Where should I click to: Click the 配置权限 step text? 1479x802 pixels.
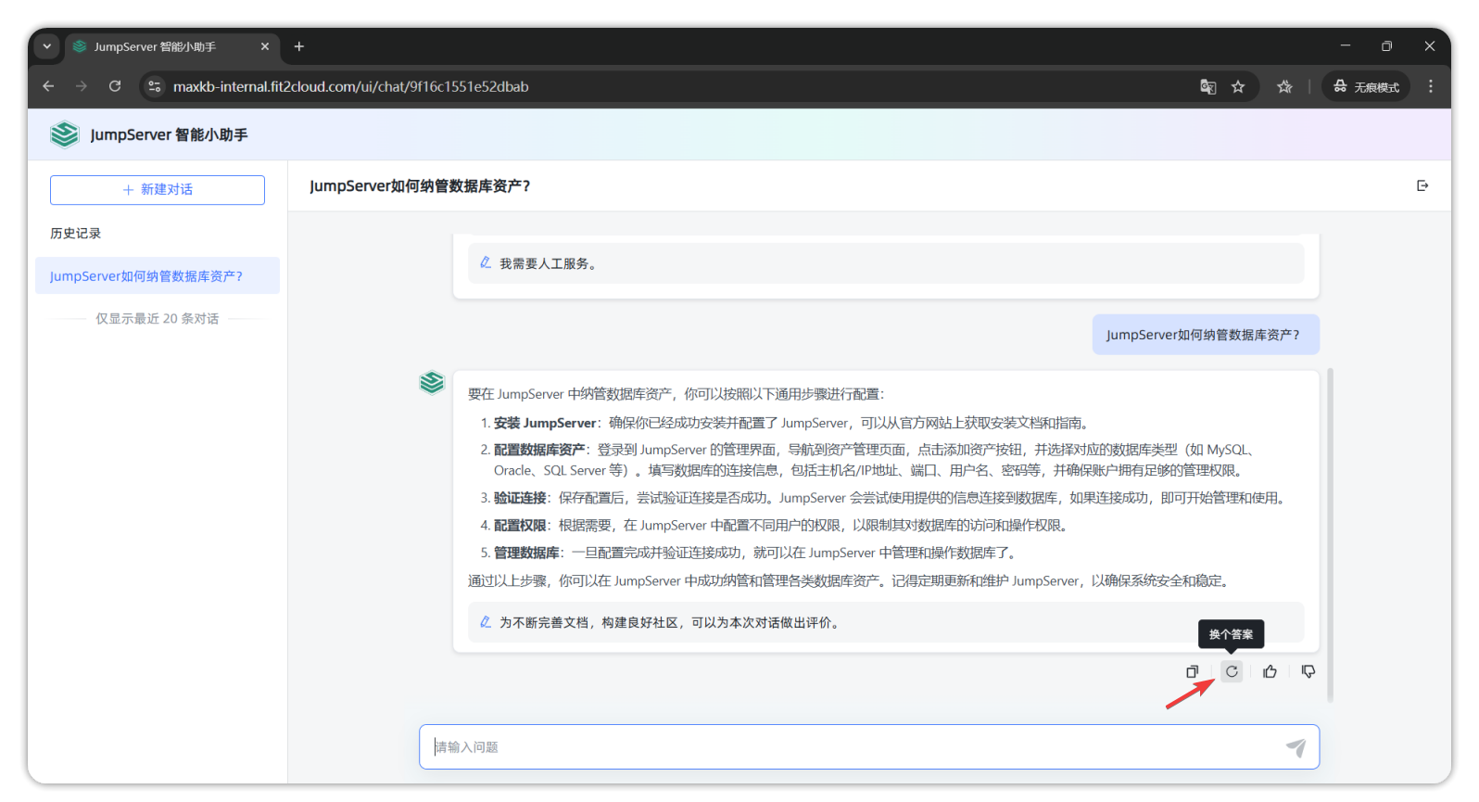(x=520, y=525)
